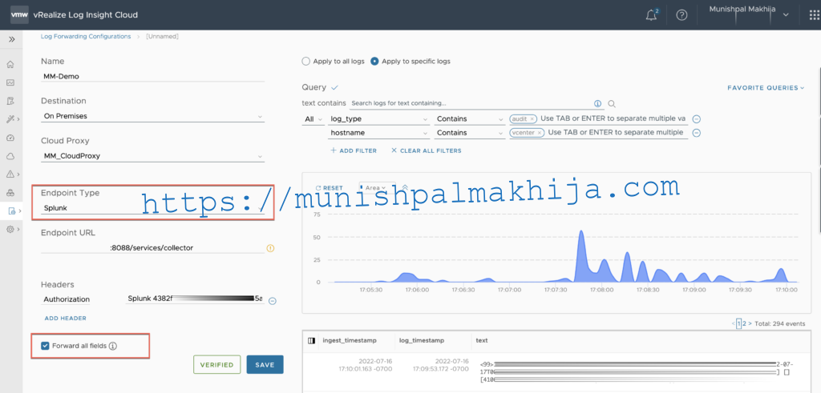Click the Splunk token value field
Image resolution: width=821 pixels, height=393 pixels.
tap(195, 299)
